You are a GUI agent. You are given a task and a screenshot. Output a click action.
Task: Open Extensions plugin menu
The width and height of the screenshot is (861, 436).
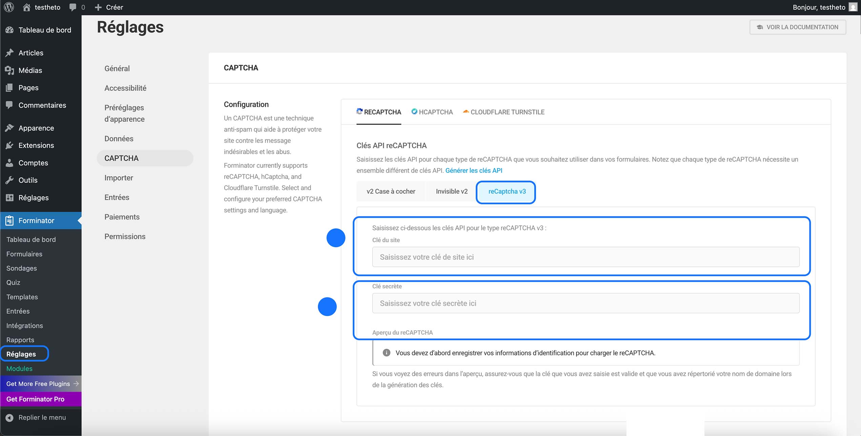pos(36,145)
